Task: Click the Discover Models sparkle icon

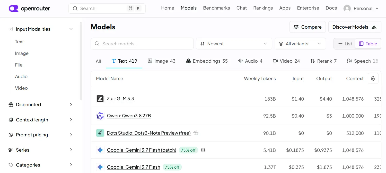Action: (374, 27)
